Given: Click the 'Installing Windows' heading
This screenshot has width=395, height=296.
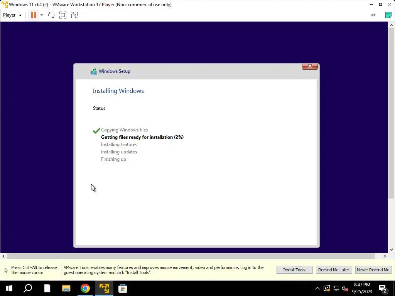Looking at the screenshot, I should click(118, 91).
